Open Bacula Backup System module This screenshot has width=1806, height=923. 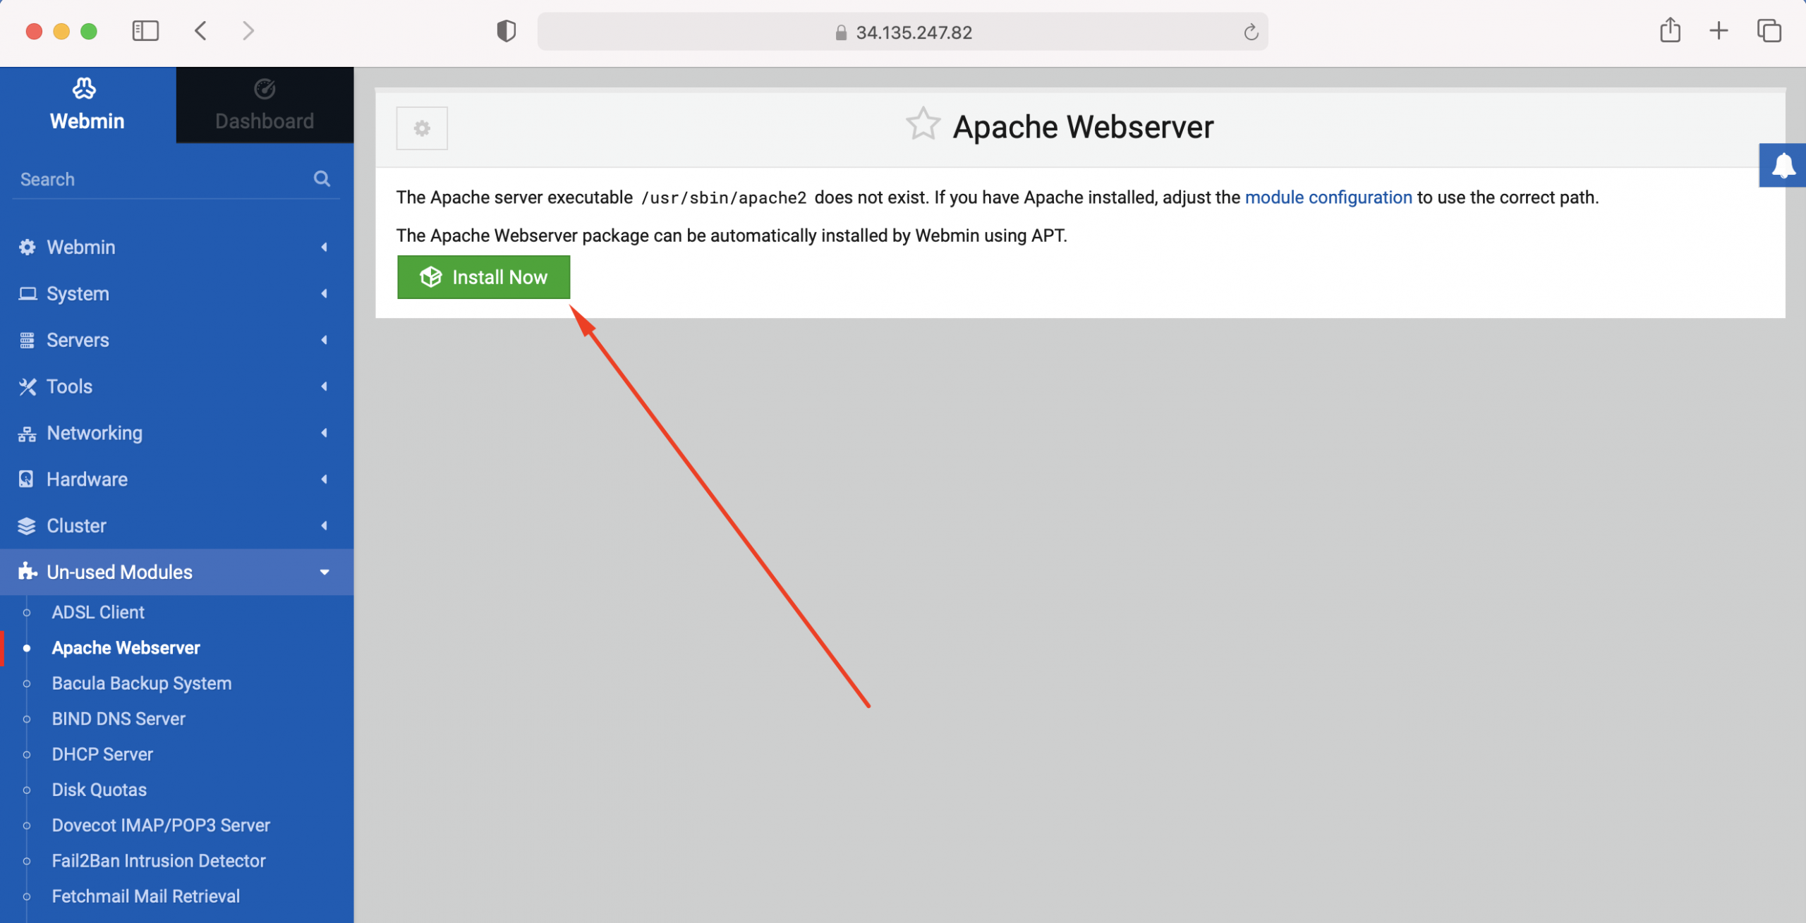click(141, 683)
